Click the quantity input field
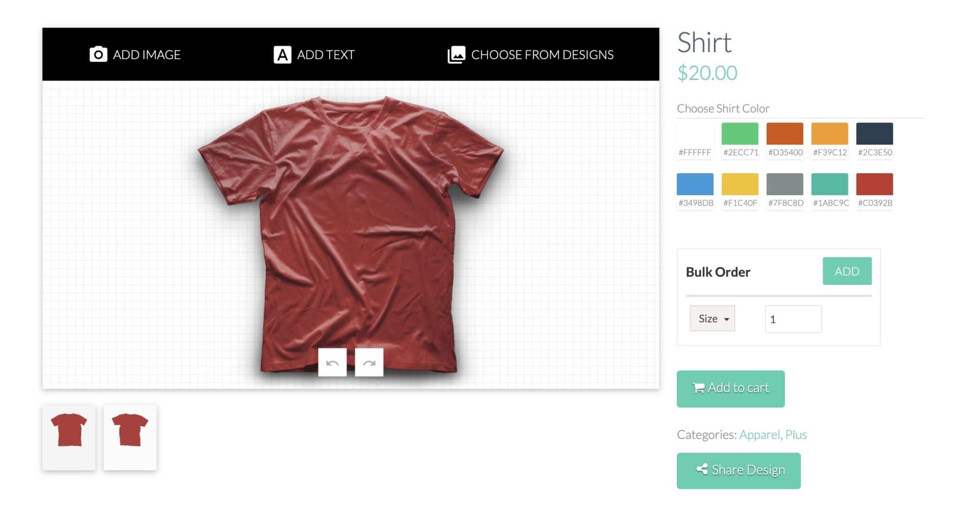The width and height of the screenshot is (962, 507). tap(793, 319)
